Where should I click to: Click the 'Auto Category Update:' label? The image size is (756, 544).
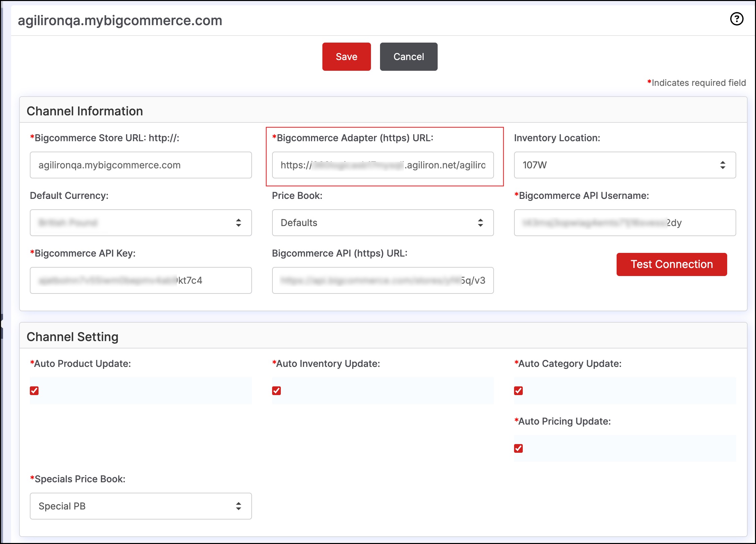point(568,364)
